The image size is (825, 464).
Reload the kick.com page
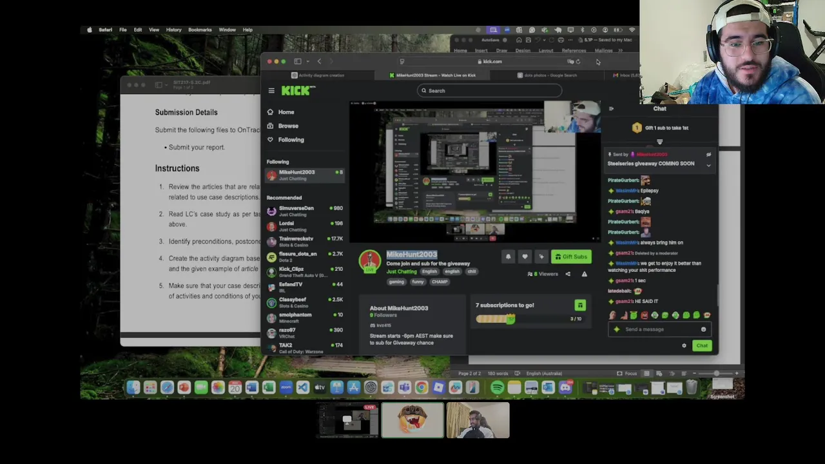point(578,62)
